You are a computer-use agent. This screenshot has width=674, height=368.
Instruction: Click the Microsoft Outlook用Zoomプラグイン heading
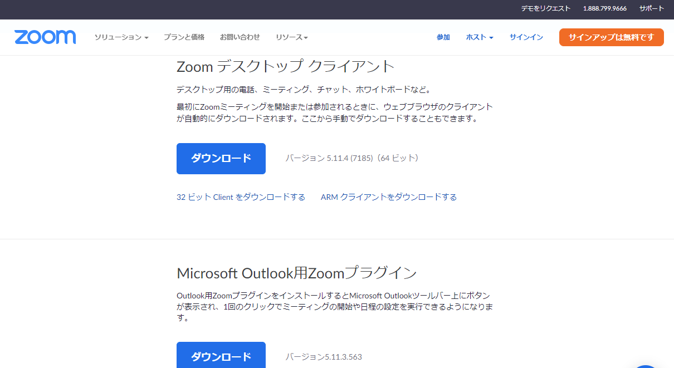(296, 273)
